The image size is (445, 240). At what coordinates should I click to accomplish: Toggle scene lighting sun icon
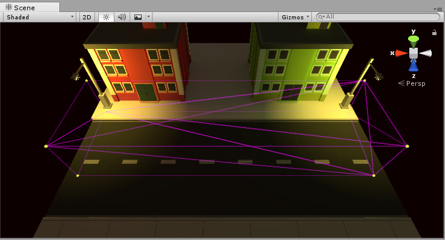[106, 17]
